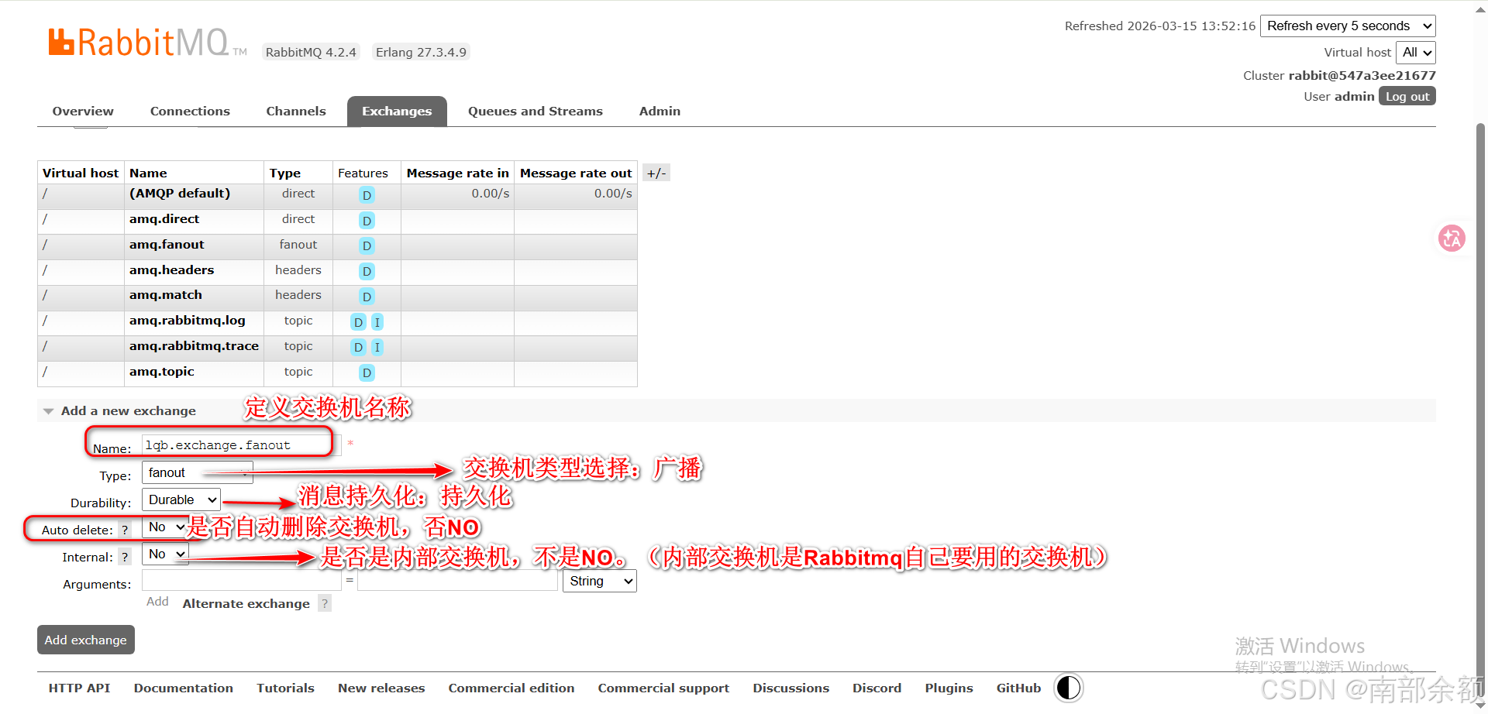Open the amq.direct exchange
The height and width of the screenshot is (714, 1488).
click(x=164, y=219)
